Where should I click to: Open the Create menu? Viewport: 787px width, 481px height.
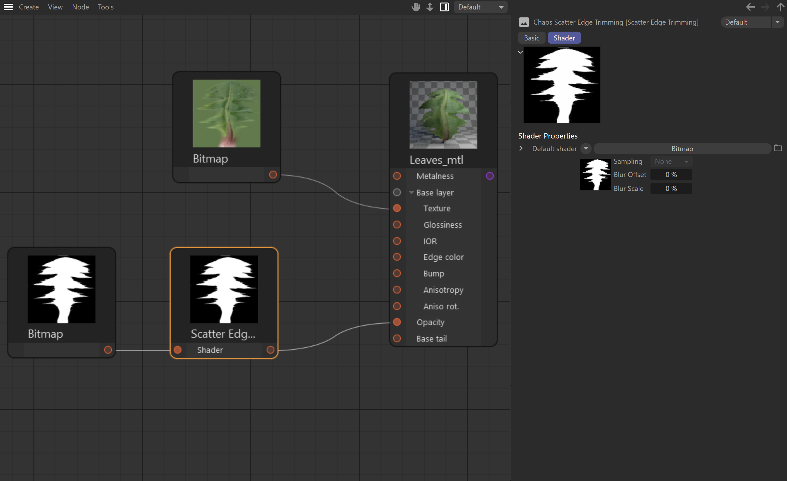tap(29, 7)
